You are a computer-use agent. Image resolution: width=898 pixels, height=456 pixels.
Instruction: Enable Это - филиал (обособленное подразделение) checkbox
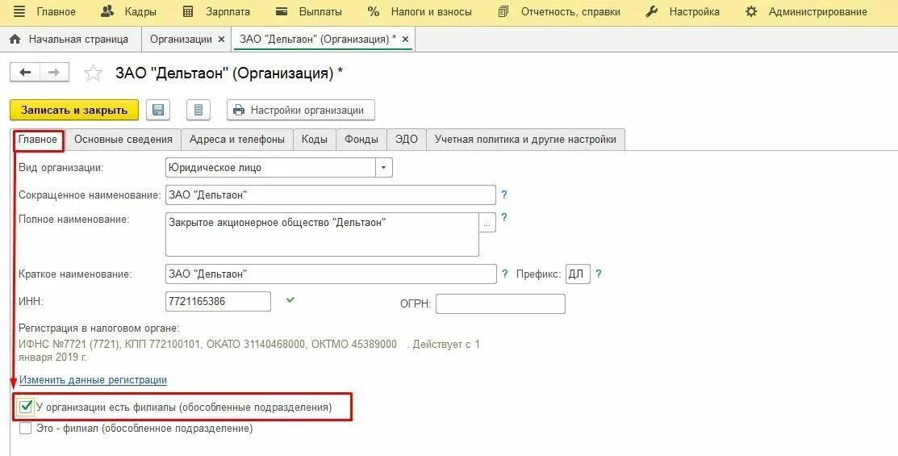tap(25, 428)
